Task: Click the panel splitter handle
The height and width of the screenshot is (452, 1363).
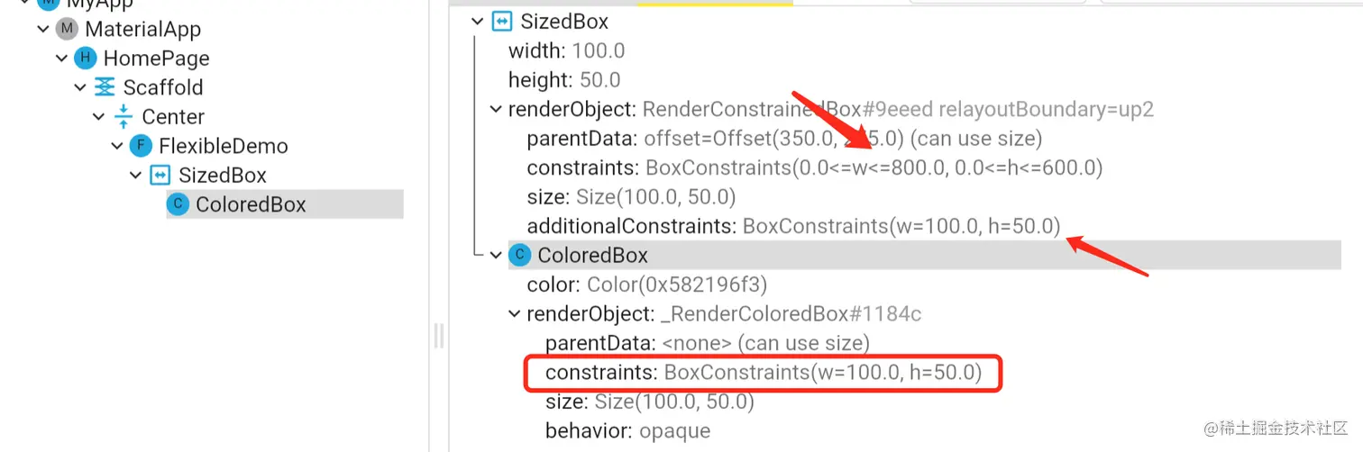Action: [439, 336]
